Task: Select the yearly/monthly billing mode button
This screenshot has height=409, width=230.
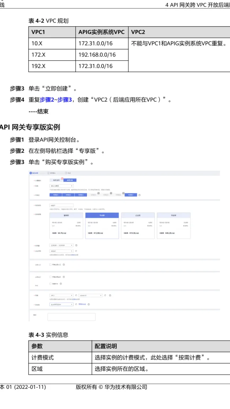Action: click(x=56, y=180)
